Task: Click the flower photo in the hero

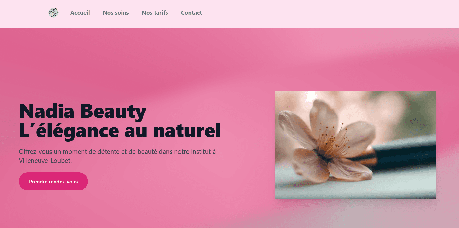Action: (356, 145)
